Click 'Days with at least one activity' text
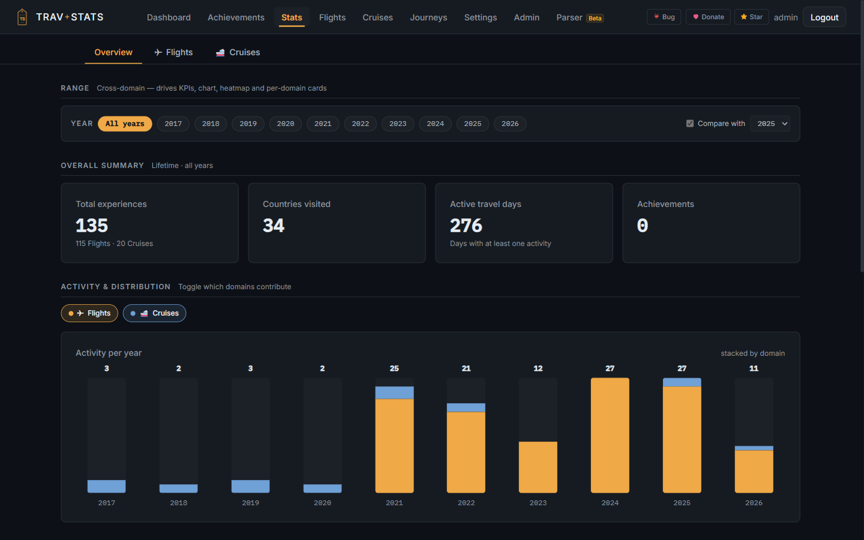 coord(500,244)
